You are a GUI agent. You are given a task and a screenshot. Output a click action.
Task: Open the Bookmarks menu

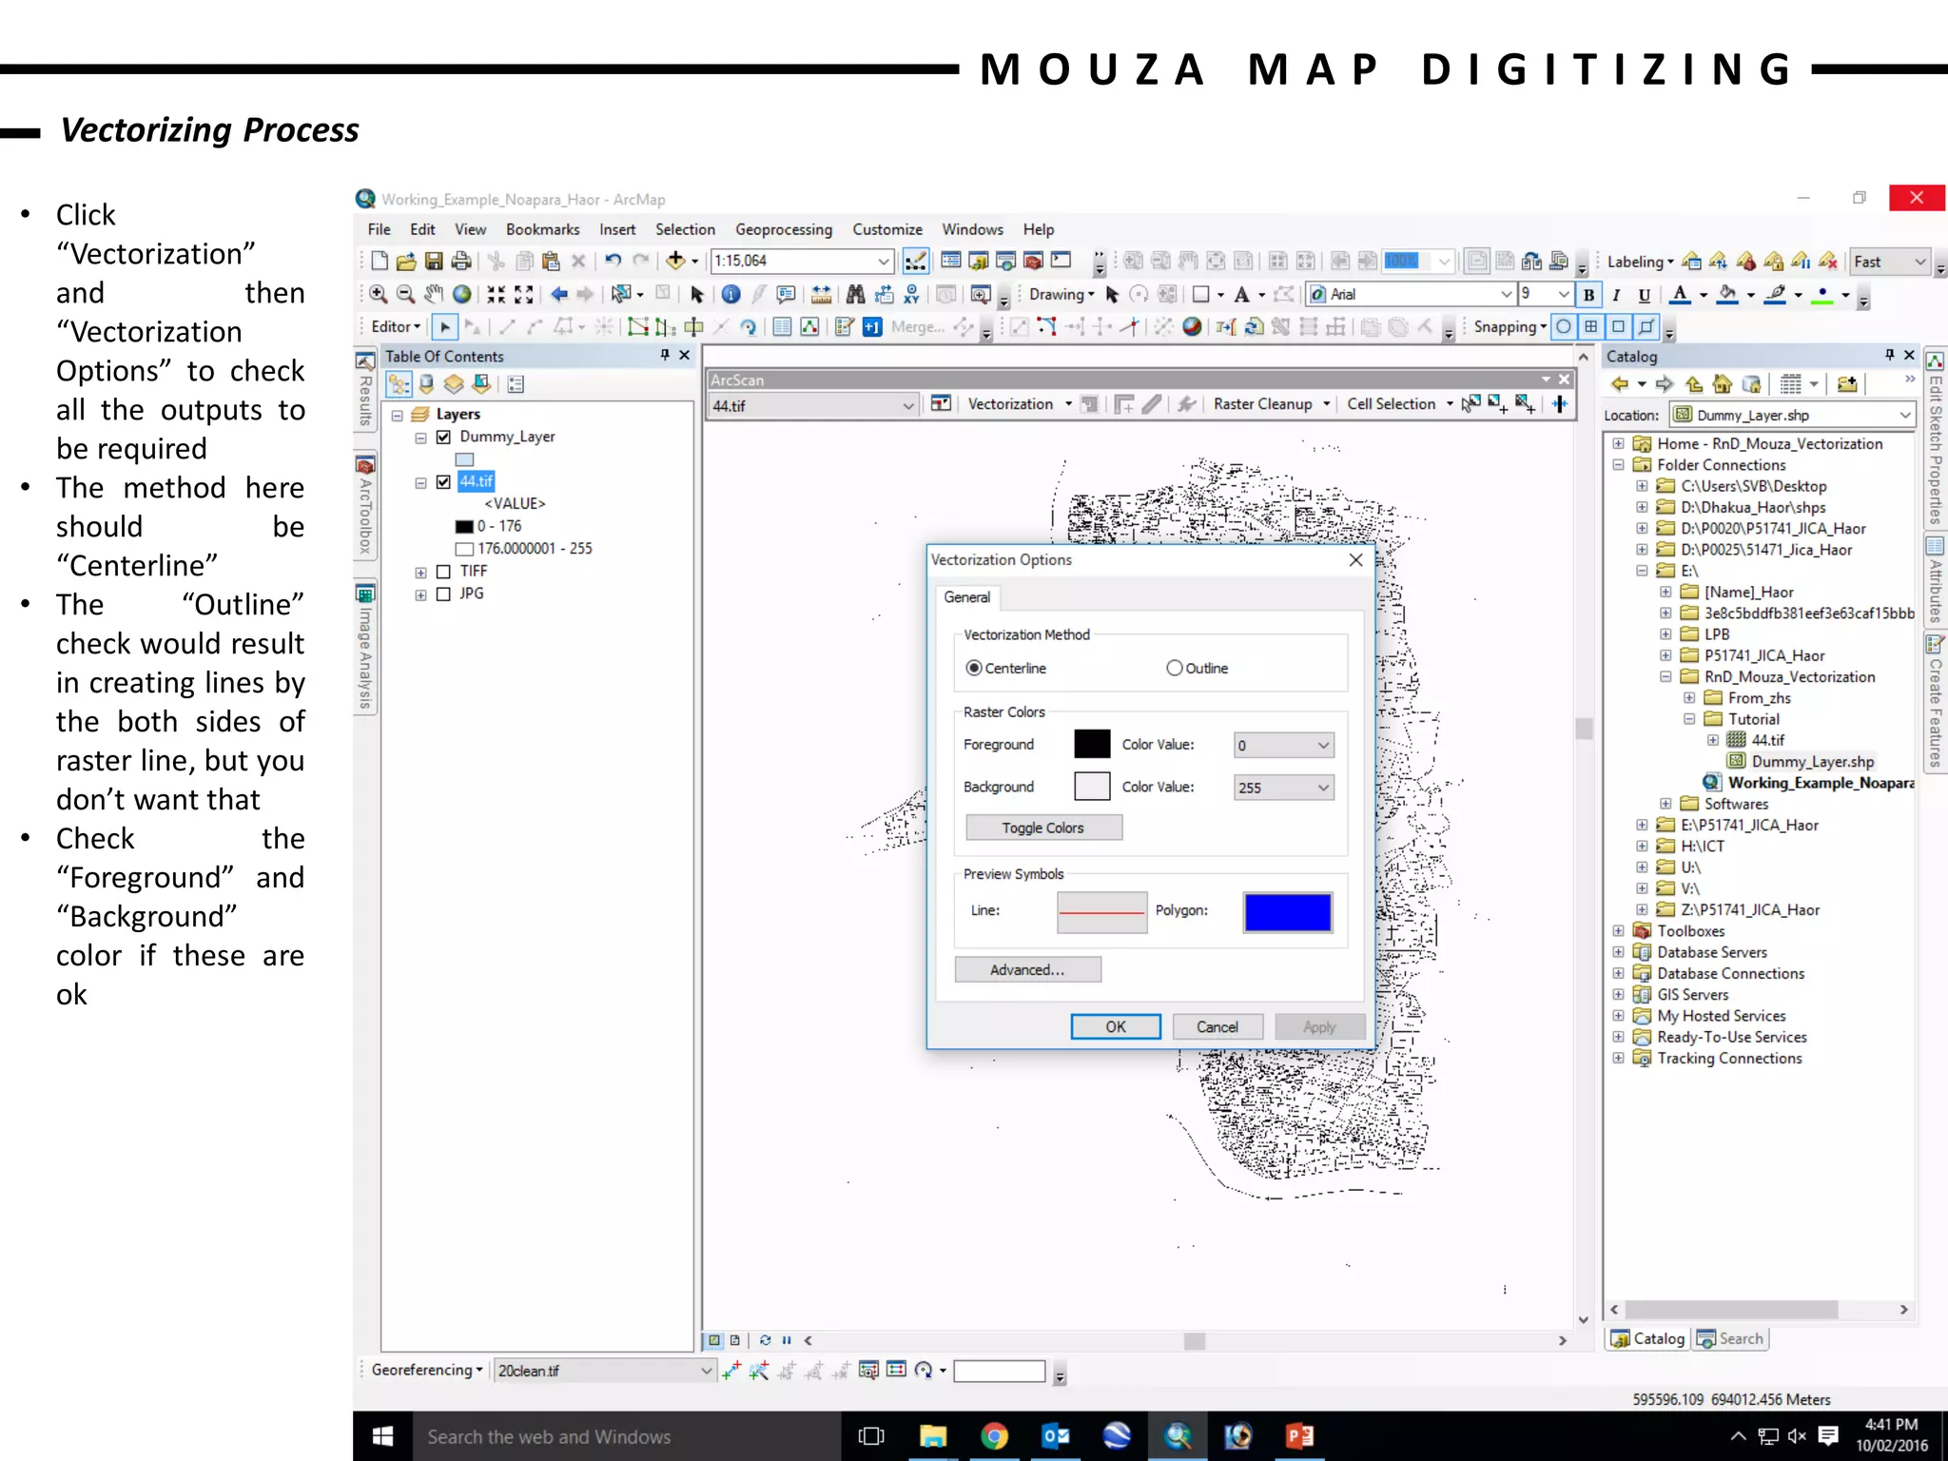click(x=542, y=229)
